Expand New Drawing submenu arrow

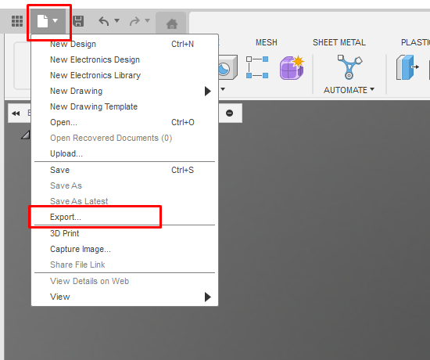coord(208,91)
